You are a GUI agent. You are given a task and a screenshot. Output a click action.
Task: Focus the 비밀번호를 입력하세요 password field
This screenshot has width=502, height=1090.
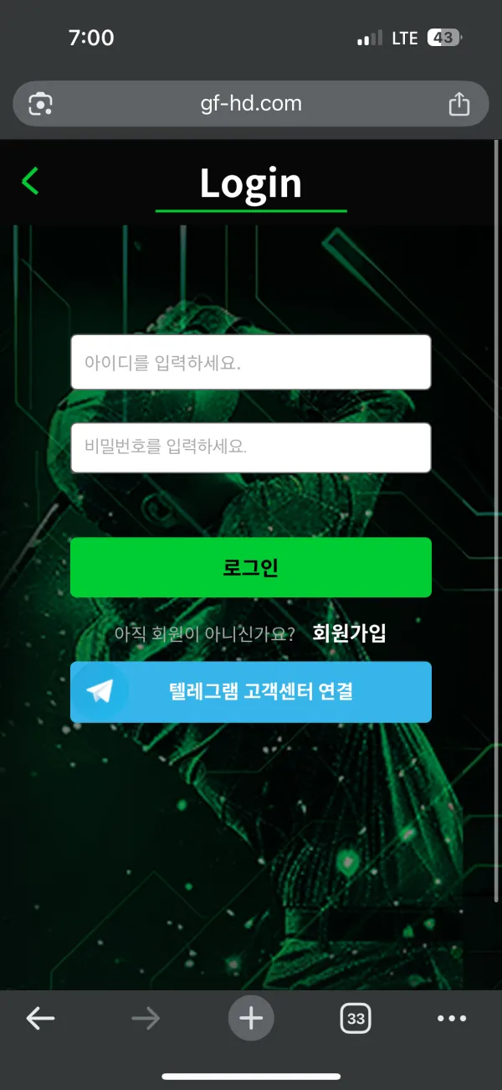click(x=251, y=447)
